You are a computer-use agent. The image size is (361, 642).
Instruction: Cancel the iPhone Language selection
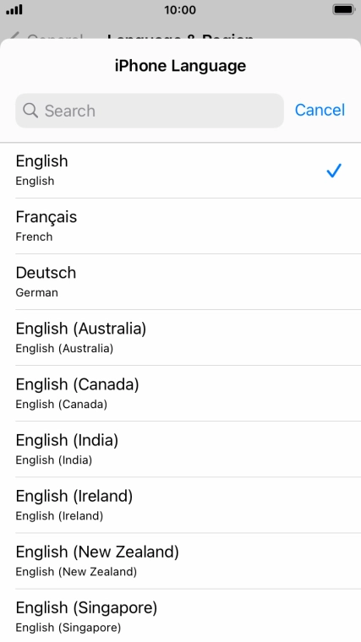click(320, 110)
